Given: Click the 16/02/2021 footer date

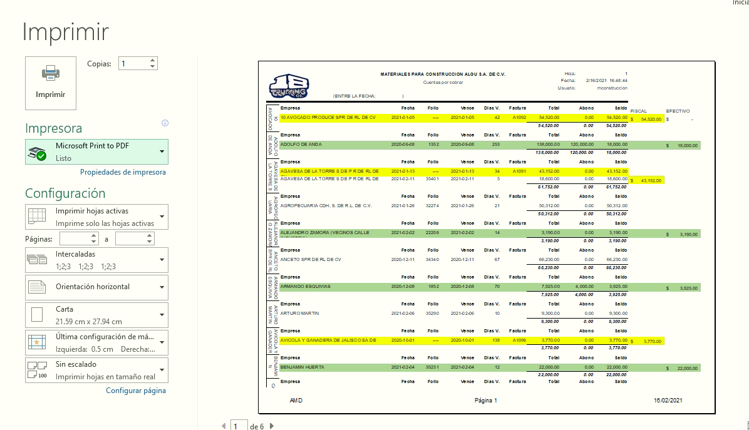Looking at the screenshot, I should pos(668,401).
